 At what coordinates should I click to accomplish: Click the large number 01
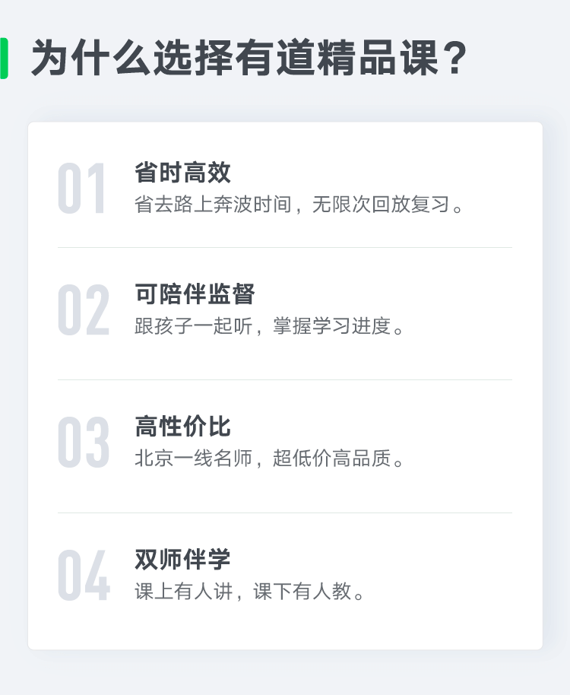pos(82,188)
